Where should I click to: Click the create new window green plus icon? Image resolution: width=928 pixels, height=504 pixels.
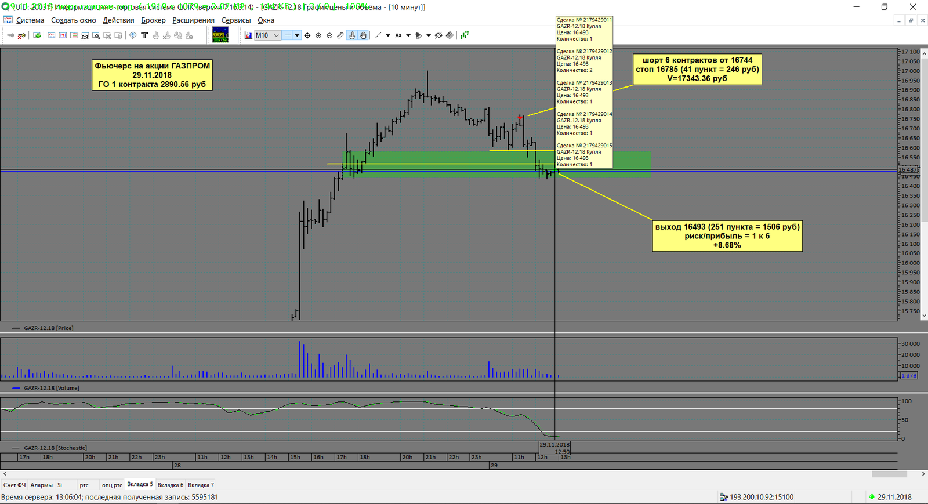(x=37, y=35)
